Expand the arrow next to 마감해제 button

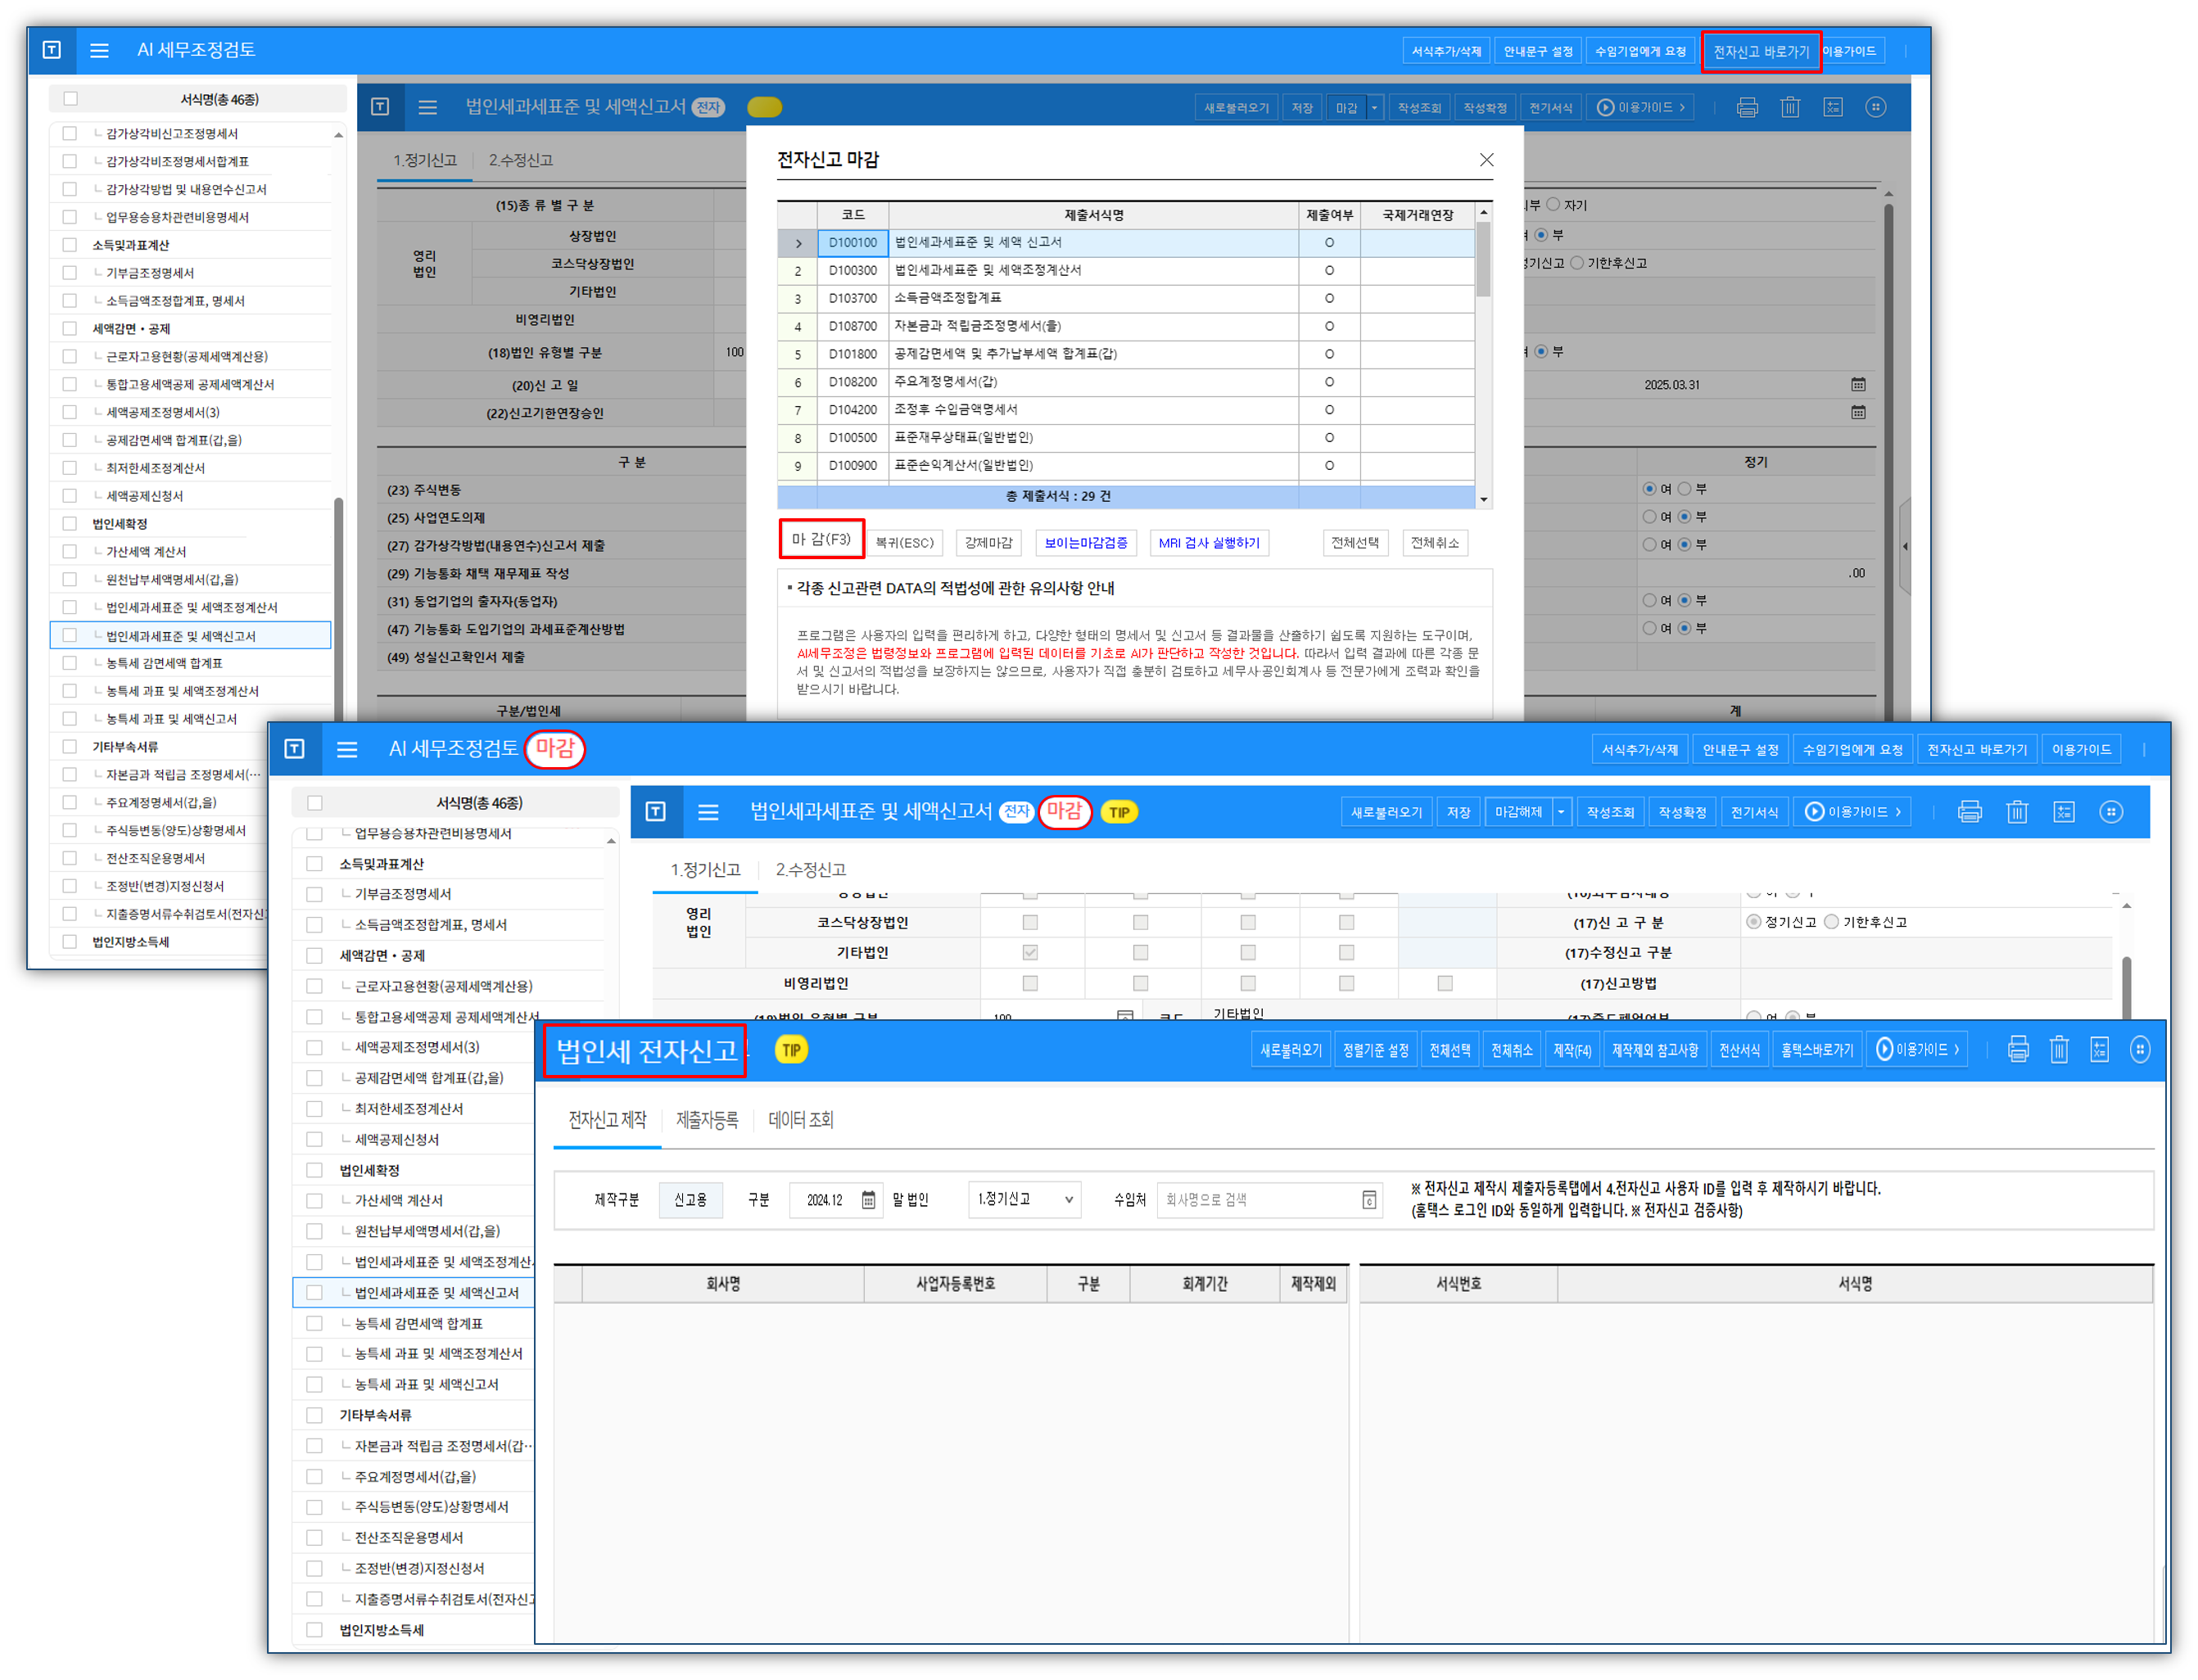click(1561, 812)
